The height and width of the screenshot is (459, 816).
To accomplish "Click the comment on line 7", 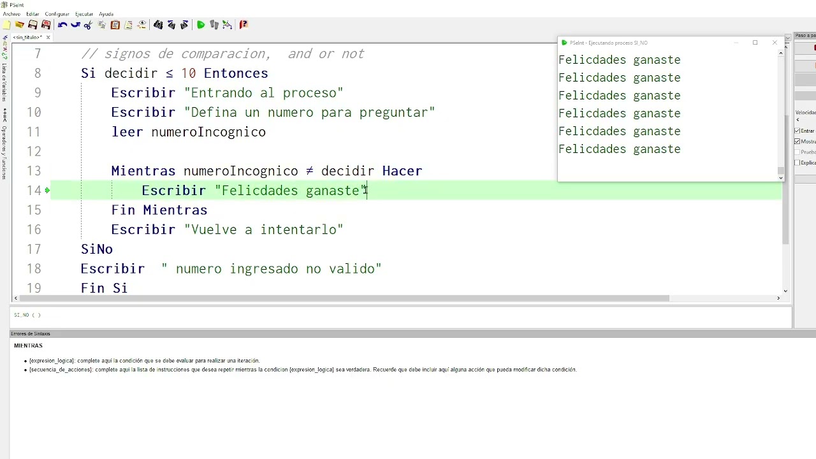I will (223, 54).
